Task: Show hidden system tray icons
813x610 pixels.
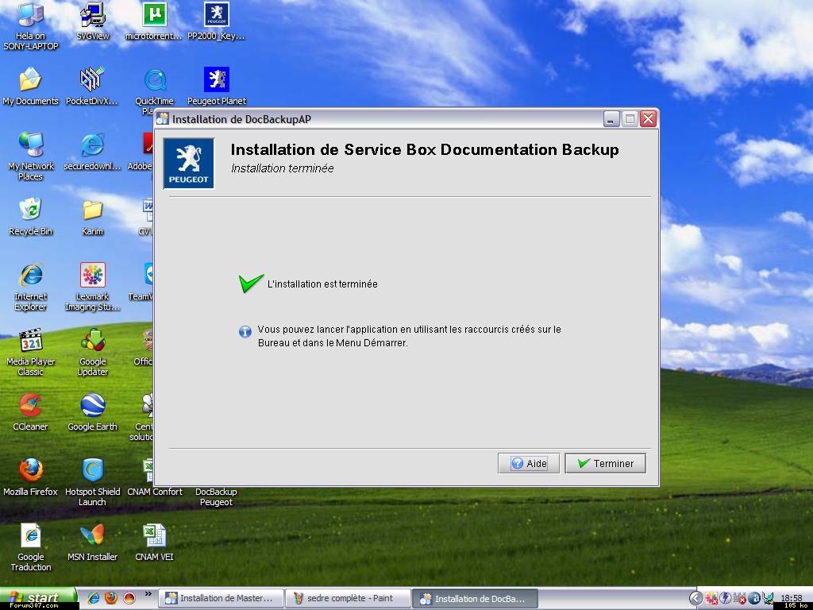Action: click(x=696, y=599)
